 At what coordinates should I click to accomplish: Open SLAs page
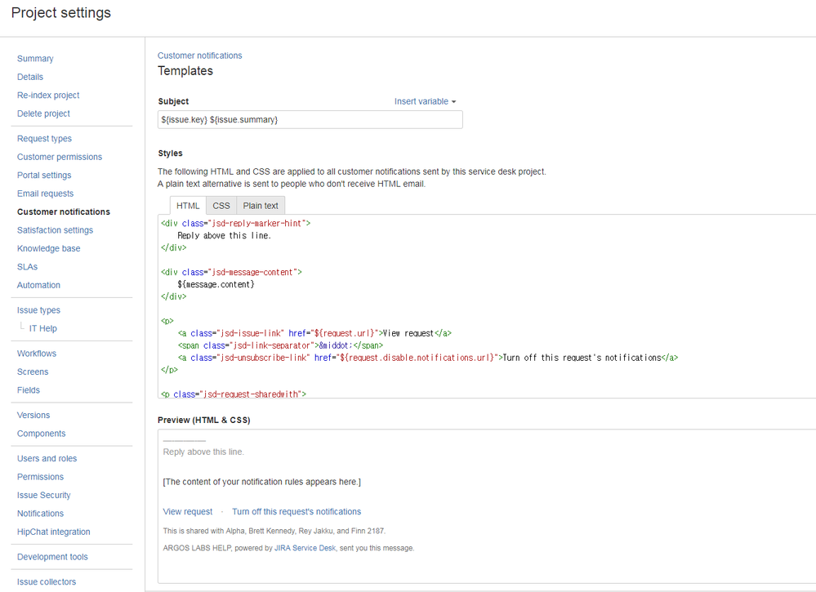coord(28,267)
